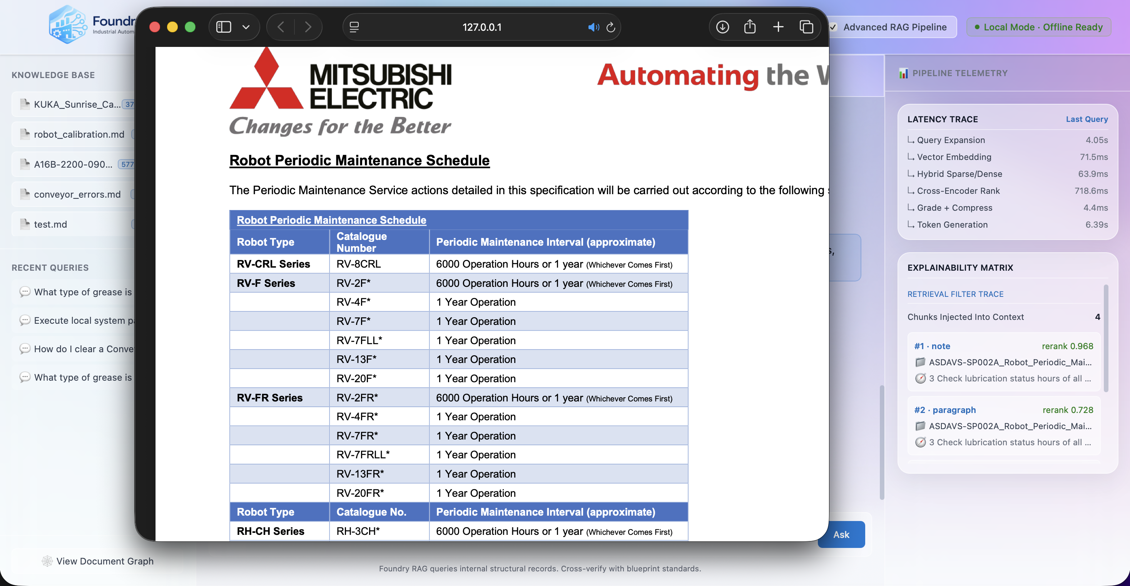Click the Explainability Matrix scrollbar
Screen dimensions: 1130x586
coord(1106,338)
